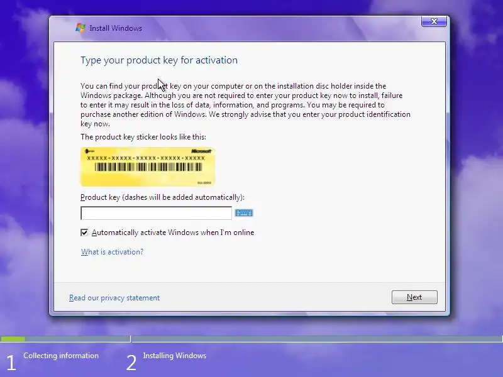Click the Collecting information step label
Viewport: 503px width, 377px height.
coord(61,356)
